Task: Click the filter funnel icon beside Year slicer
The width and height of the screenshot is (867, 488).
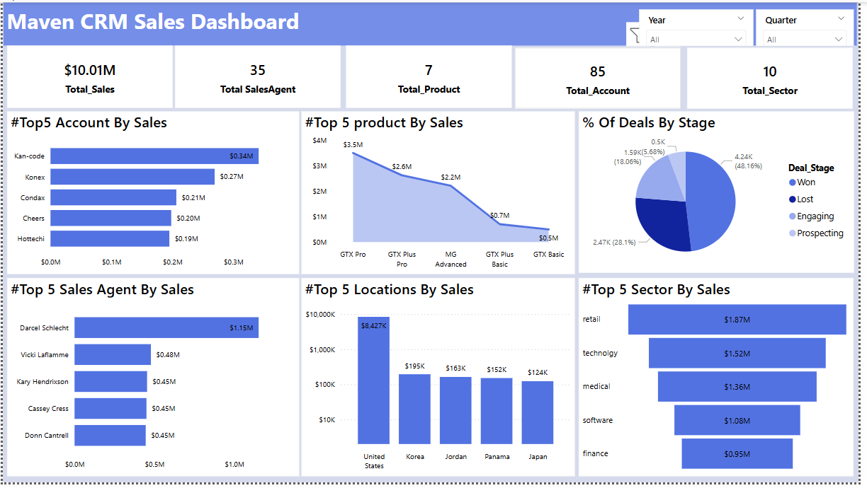Action: click(634, 35)
